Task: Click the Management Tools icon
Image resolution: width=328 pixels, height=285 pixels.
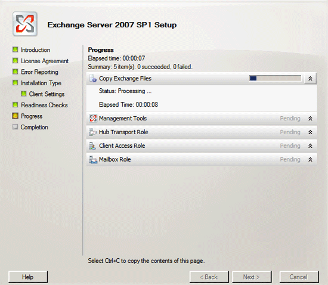Action: coord(93,118)
